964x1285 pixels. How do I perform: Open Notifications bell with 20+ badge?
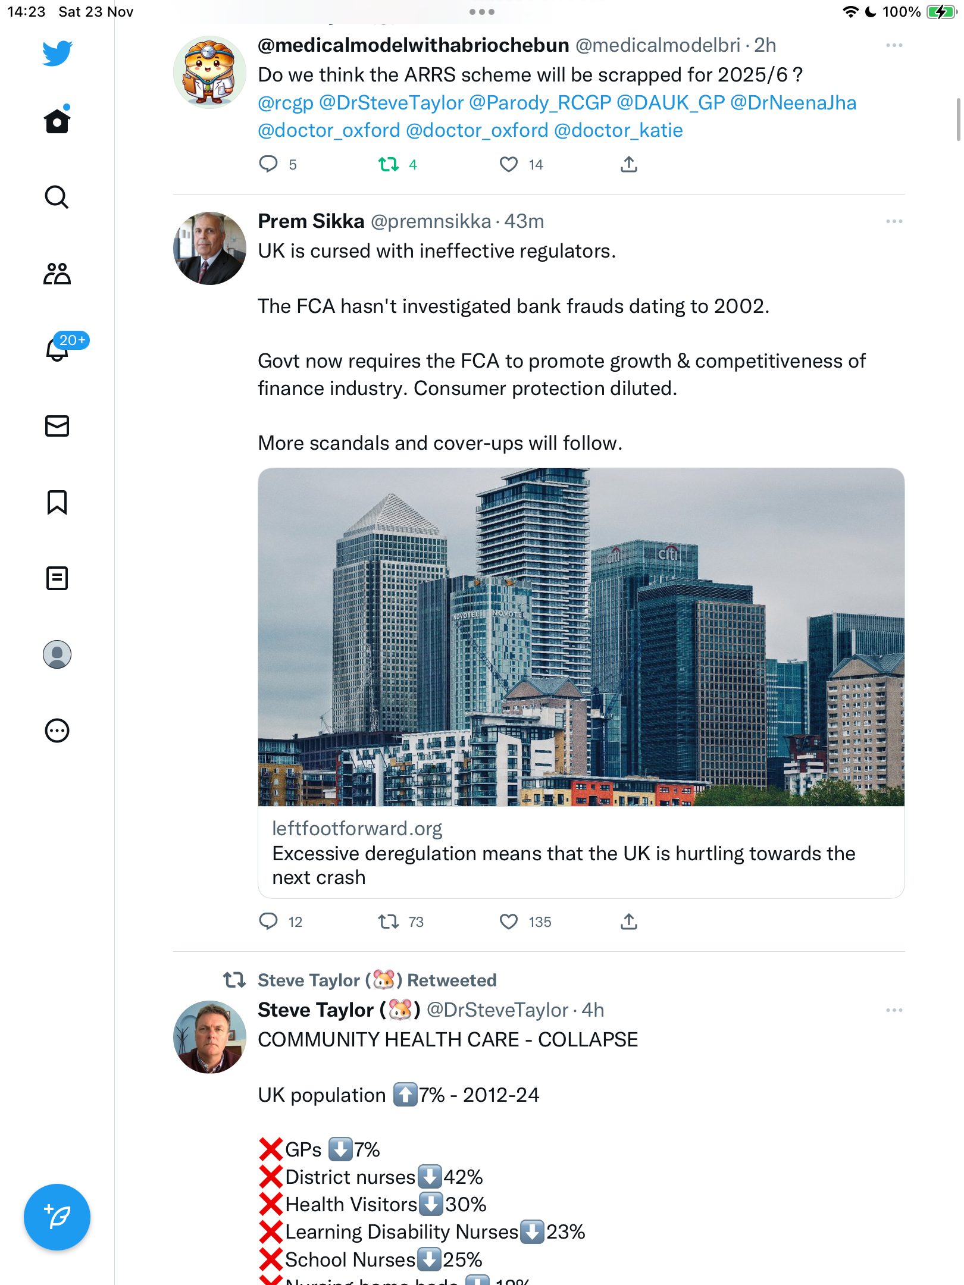pos(58,349)
